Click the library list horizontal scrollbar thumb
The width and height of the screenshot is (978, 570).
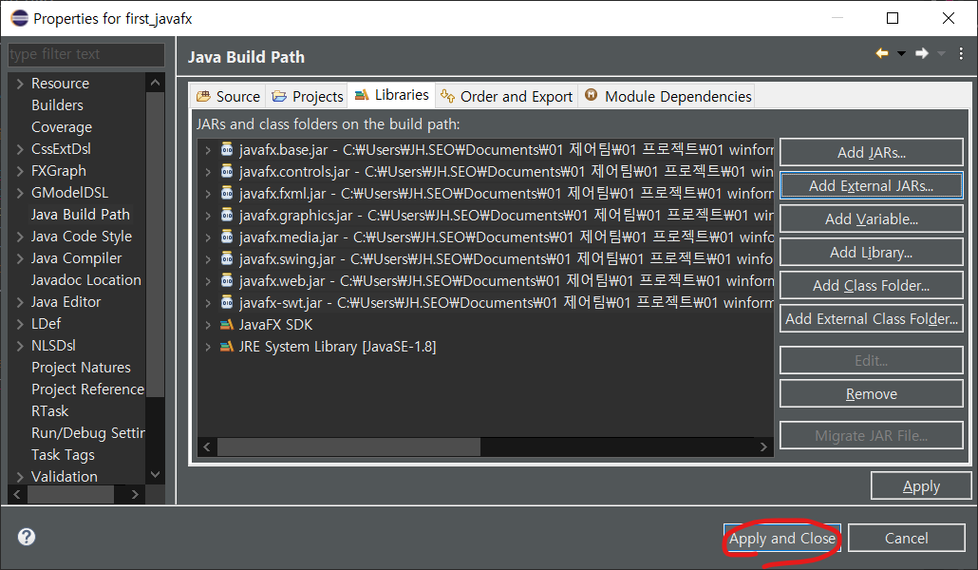348,446
